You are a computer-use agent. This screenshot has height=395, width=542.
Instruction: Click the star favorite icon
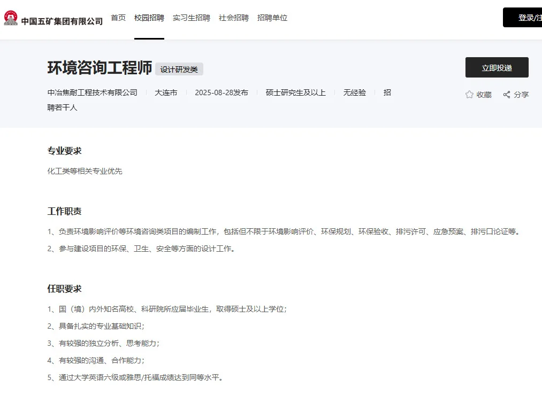(x=469, y=95)
